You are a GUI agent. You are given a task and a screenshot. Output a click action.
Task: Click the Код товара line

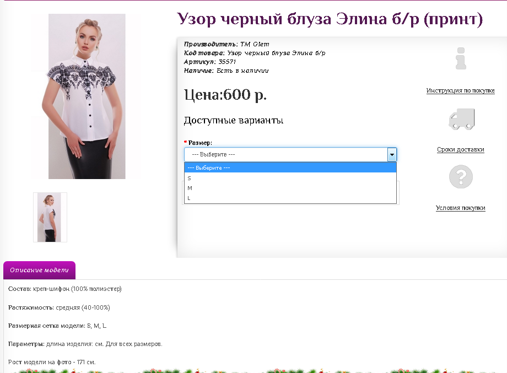click(255, 53)
